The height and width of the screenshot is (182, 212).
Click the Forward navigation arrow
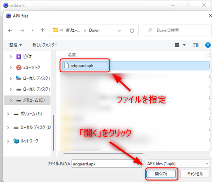pyautogui.click(x=22, y=31)
